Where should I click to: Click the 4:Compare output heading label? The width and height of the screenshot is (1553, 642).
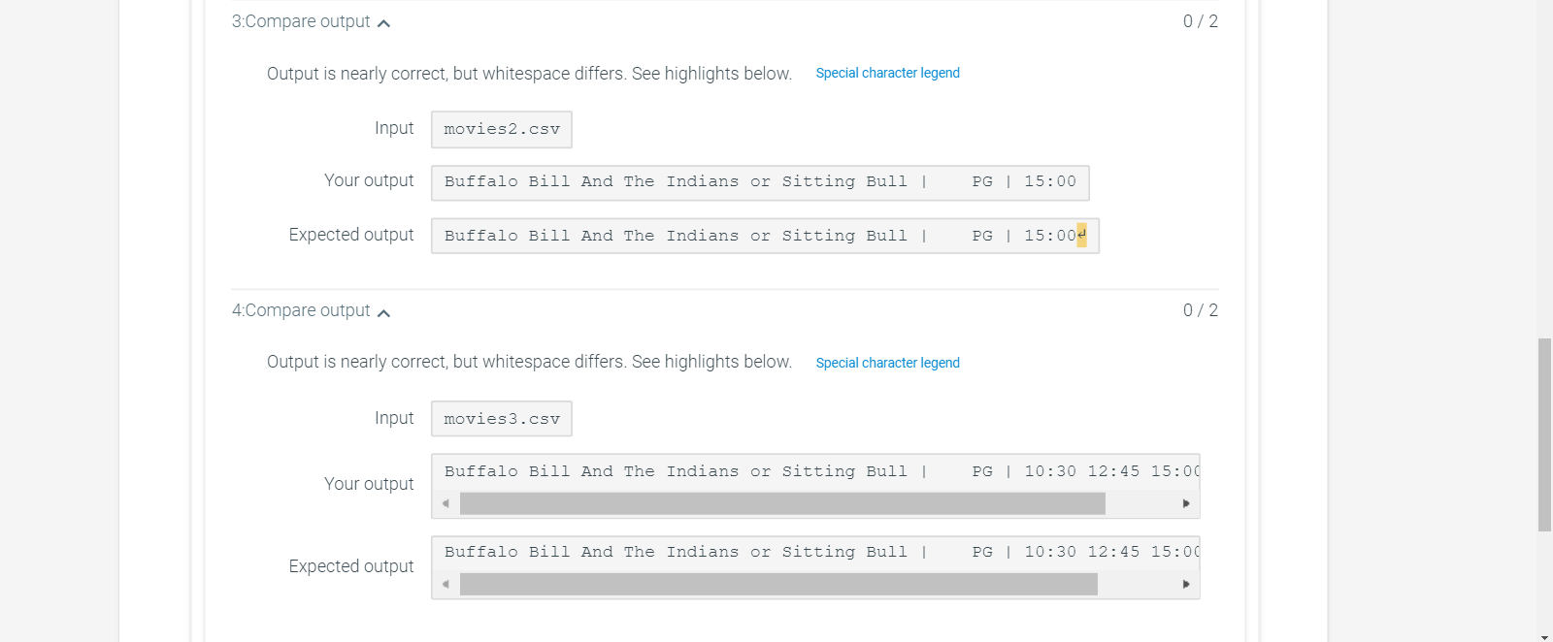tap(300, 310)
